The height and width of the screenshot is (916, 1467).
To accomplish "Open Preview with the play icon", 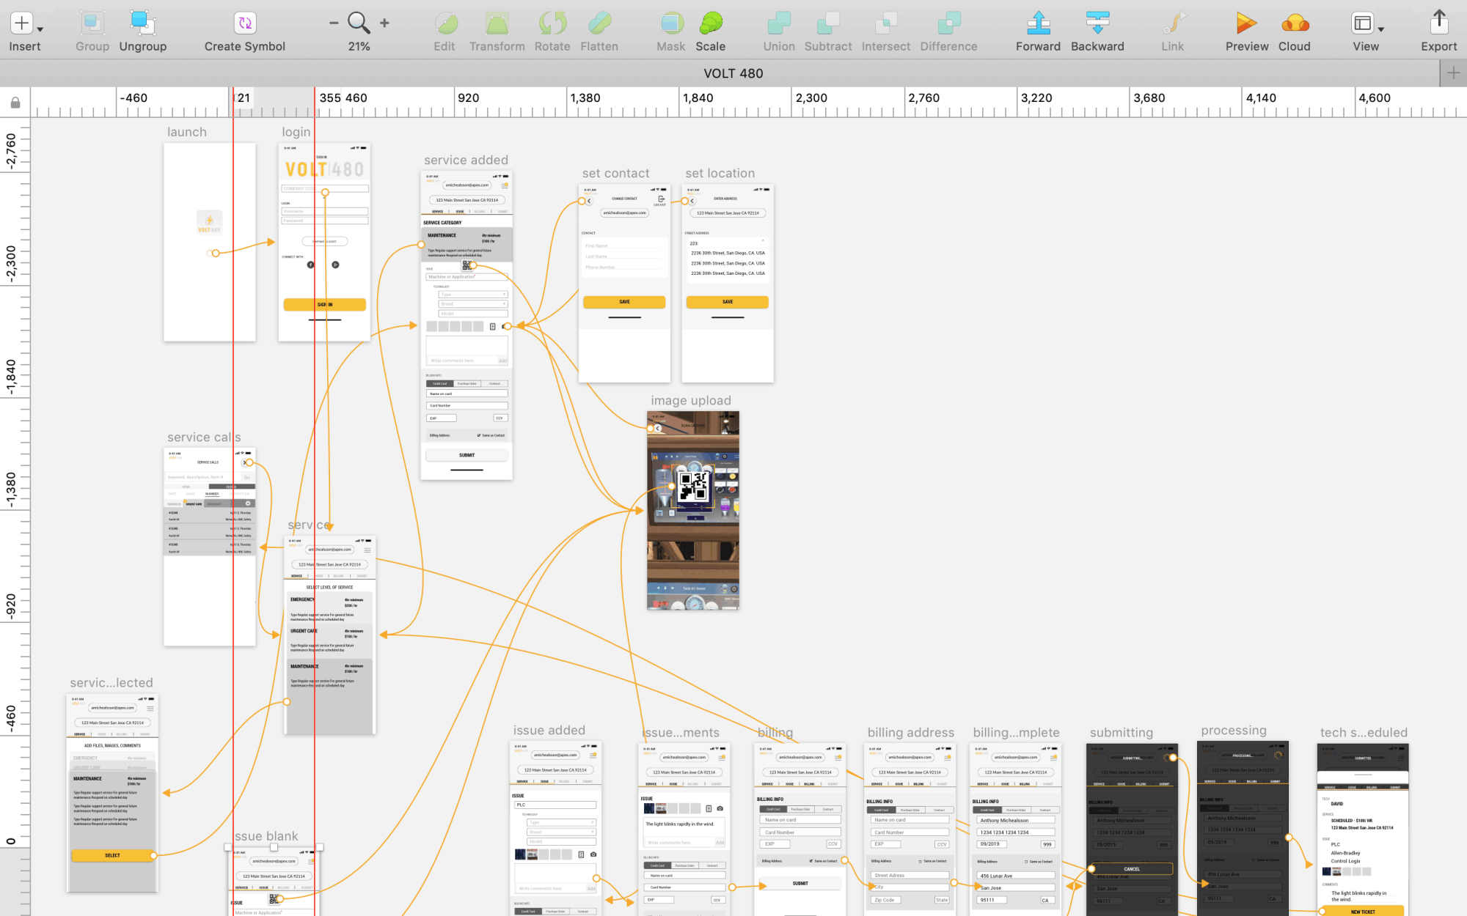I will point(1245,23).
